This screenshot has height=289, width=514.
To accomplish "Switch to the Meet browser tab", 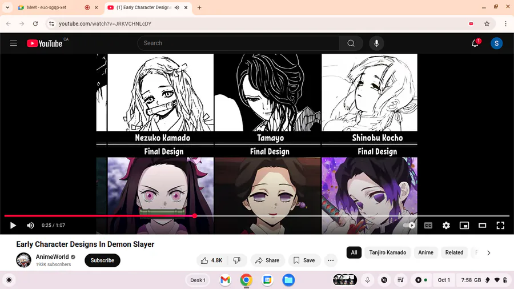I will [x=53, y=7].
